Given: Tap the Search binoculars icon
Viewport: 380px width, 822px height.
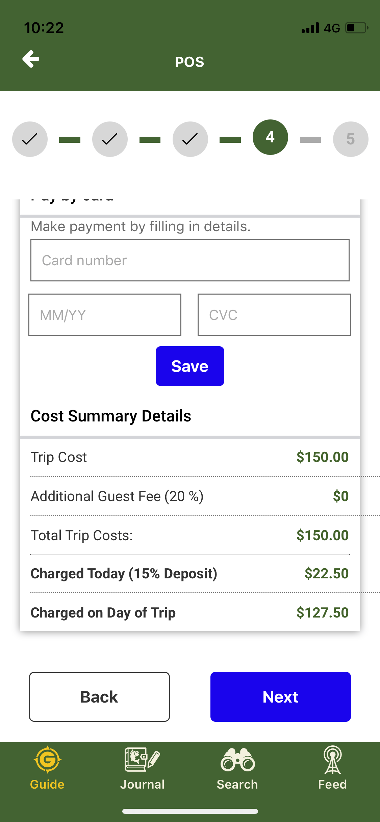Looking at the screenshot, I should pos(237,760).
